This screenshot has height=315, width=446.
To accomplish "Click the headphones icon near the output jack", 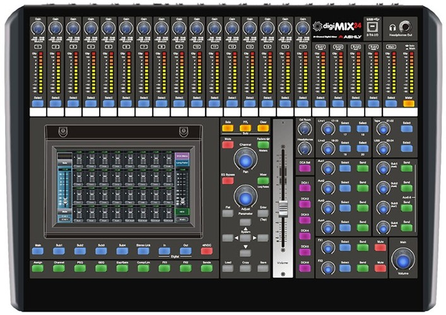I will pyautogui.click(x=392, y=28).
